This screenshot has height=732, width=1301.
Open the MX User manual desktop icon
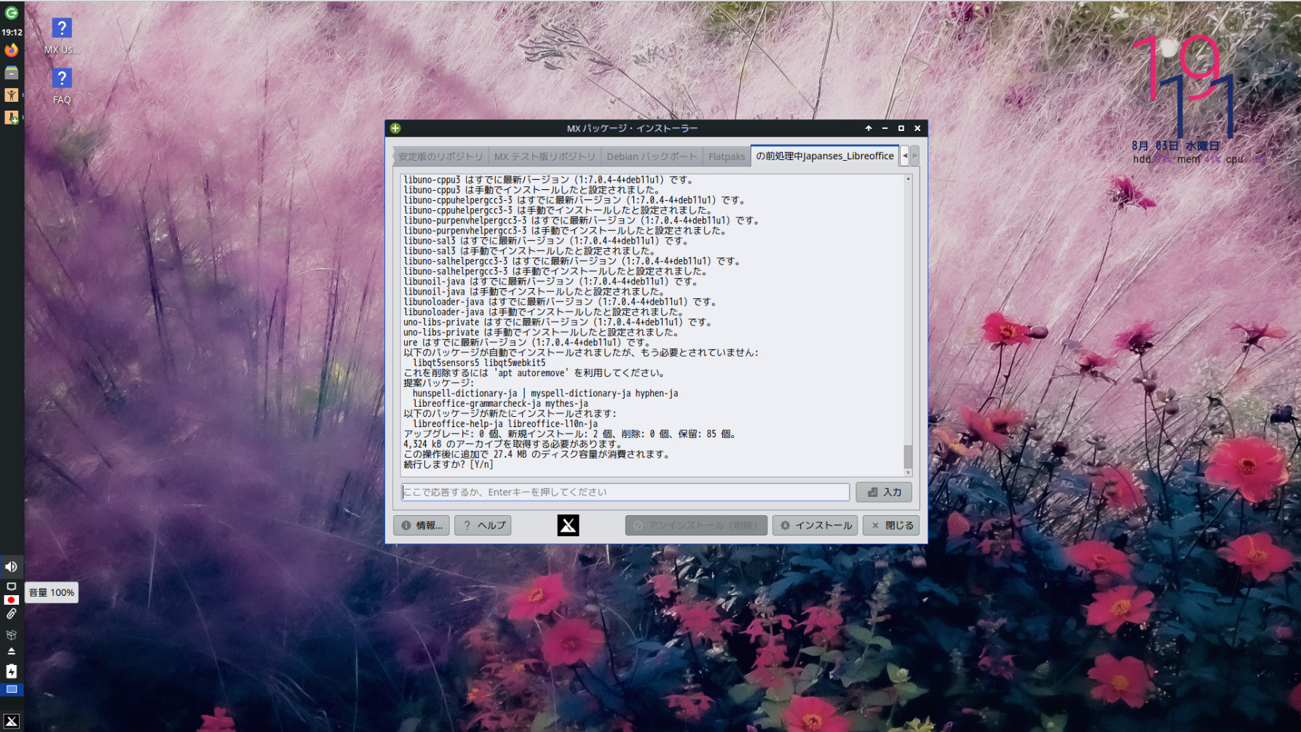[62, 36]
